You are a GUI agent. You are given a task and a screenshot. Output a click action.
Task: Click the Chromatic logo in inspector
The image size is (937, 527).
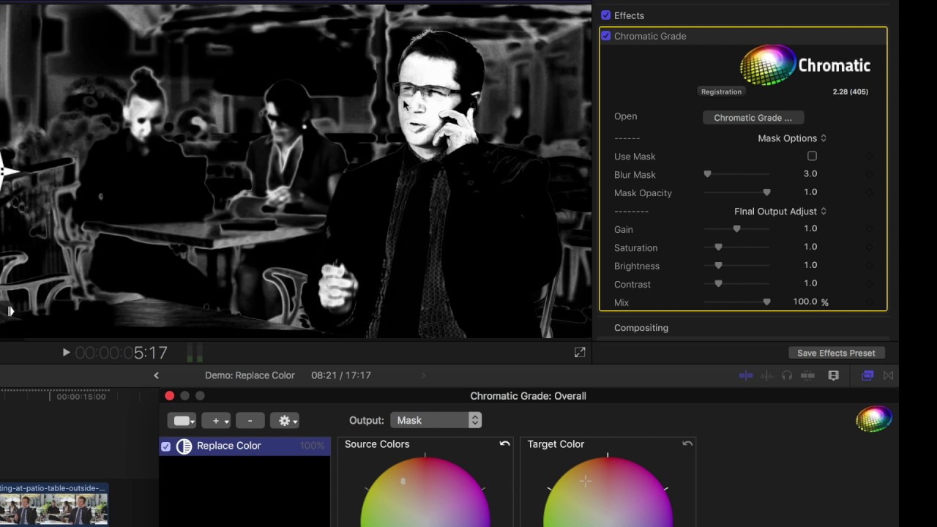point(805,64)
